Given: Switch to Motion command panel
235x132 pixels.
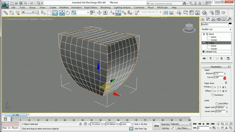Looking at the screenshot, I should (x=219, y=19).
